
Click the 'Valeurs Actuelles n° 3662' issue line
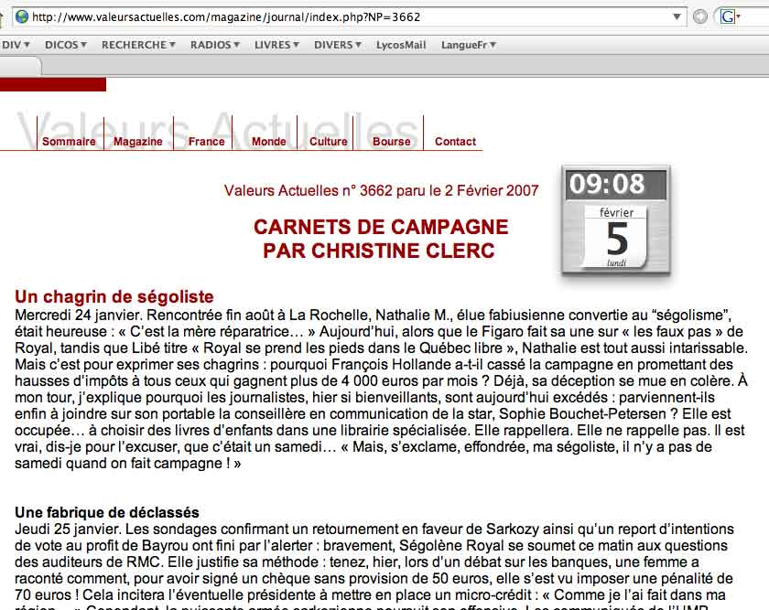[381, 190]
